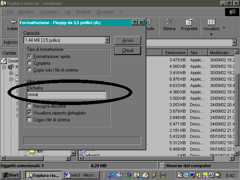Open the Indirizzo address bar dropdown

[x=234, y=43]
